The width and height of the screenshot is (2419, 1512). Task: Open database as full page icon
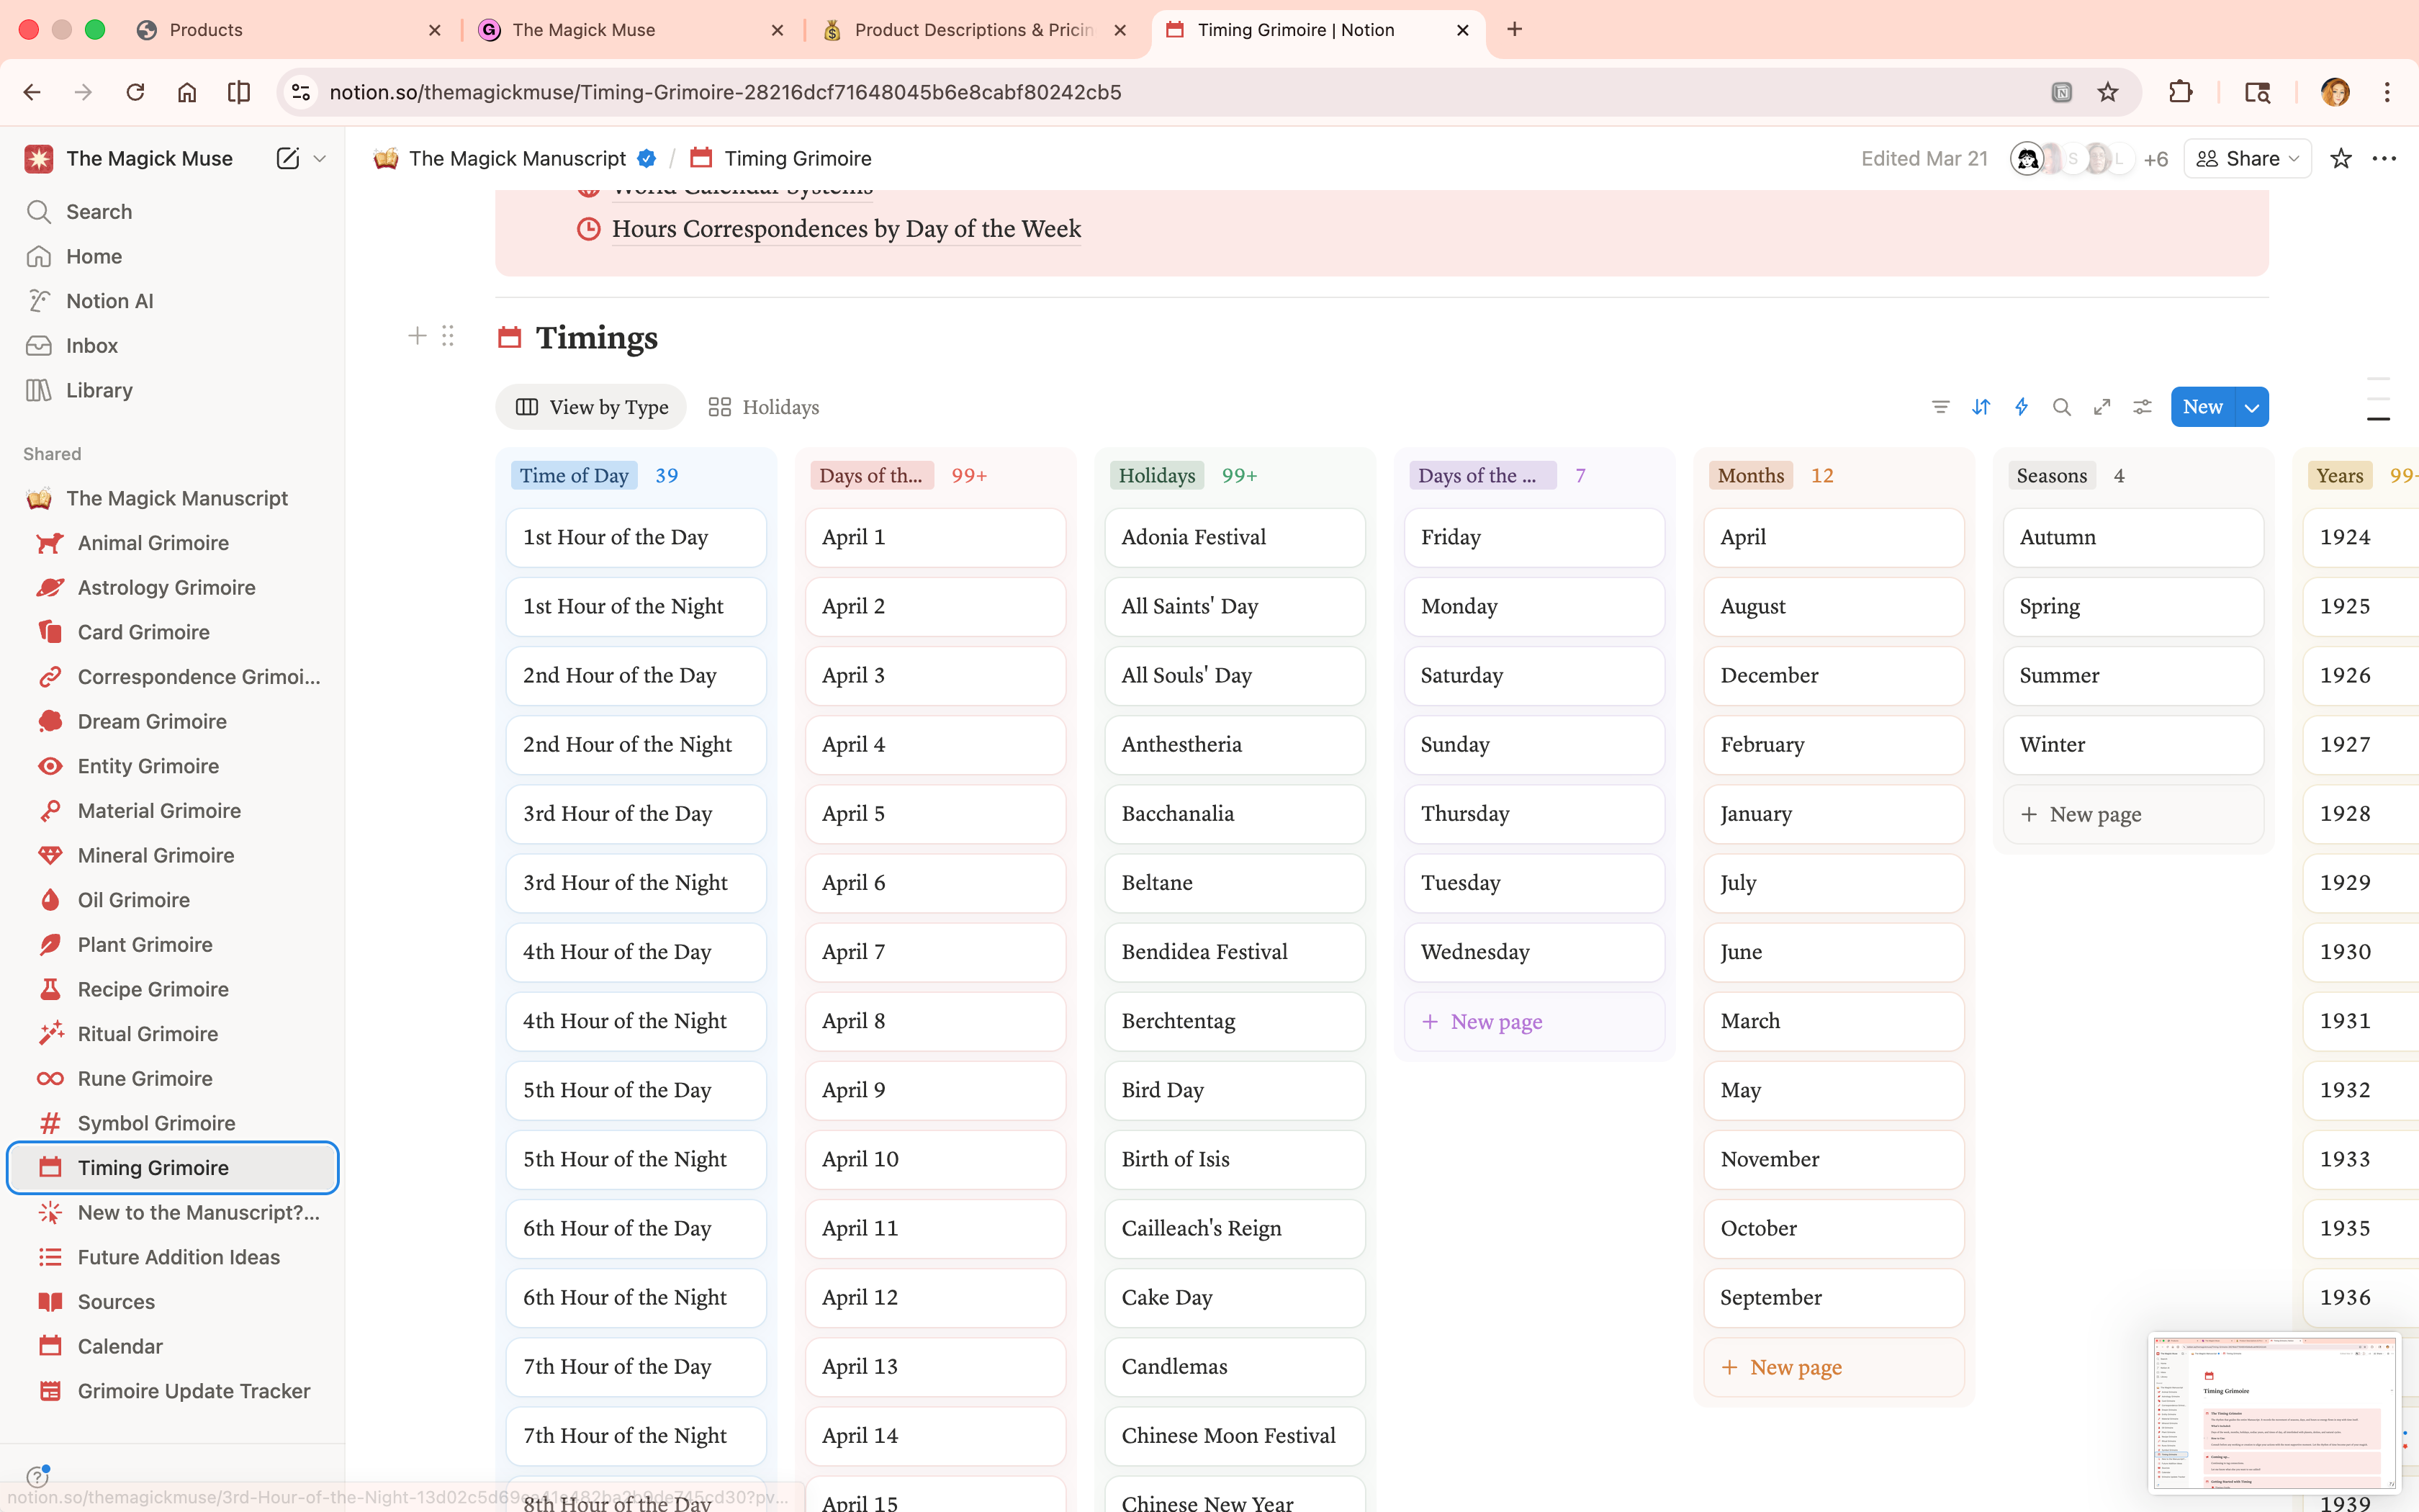click(x=2102, y=407)
